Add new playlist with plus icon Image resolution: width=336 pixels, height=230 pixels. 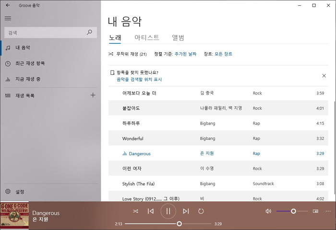click(93, 95)
